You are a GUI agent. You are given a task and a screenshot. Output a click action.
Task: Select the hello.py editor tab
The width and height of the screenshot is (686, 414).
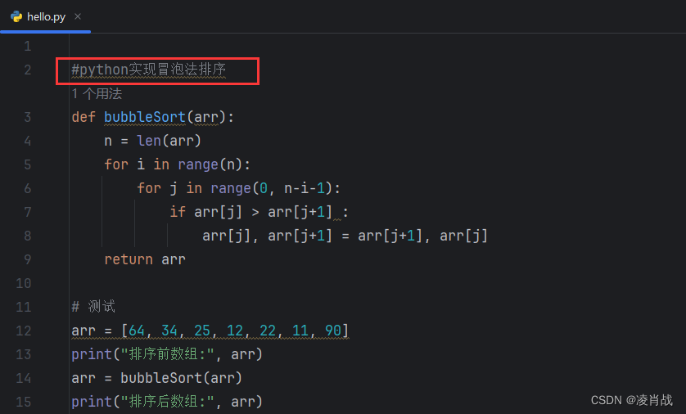(x=46, y=16)
